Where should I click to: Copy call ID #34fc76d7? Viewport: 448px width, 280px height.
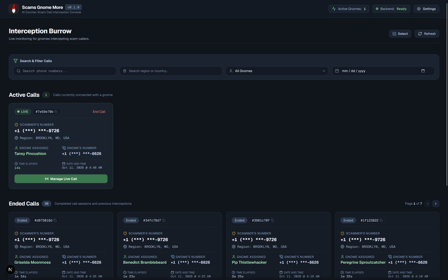[164, 221]
